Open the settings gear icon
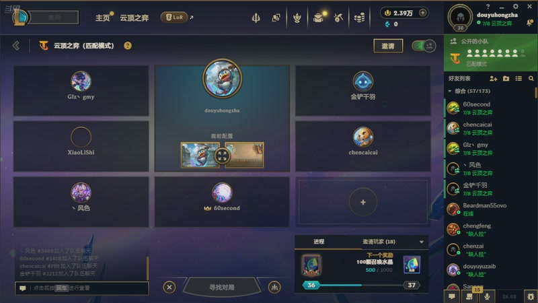538x303 pixels. pyautogui.click(x=515, y=6)
